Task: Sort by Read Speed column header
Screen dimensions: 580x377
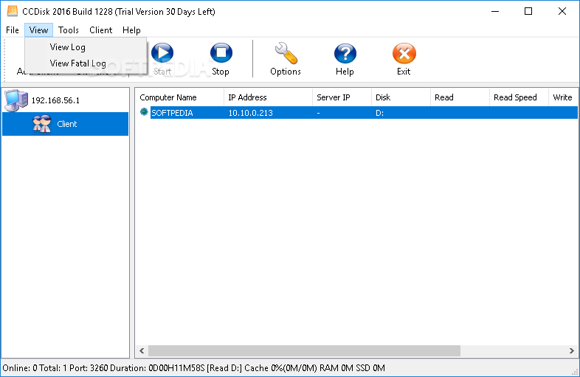Action: [x=519, y=97]
